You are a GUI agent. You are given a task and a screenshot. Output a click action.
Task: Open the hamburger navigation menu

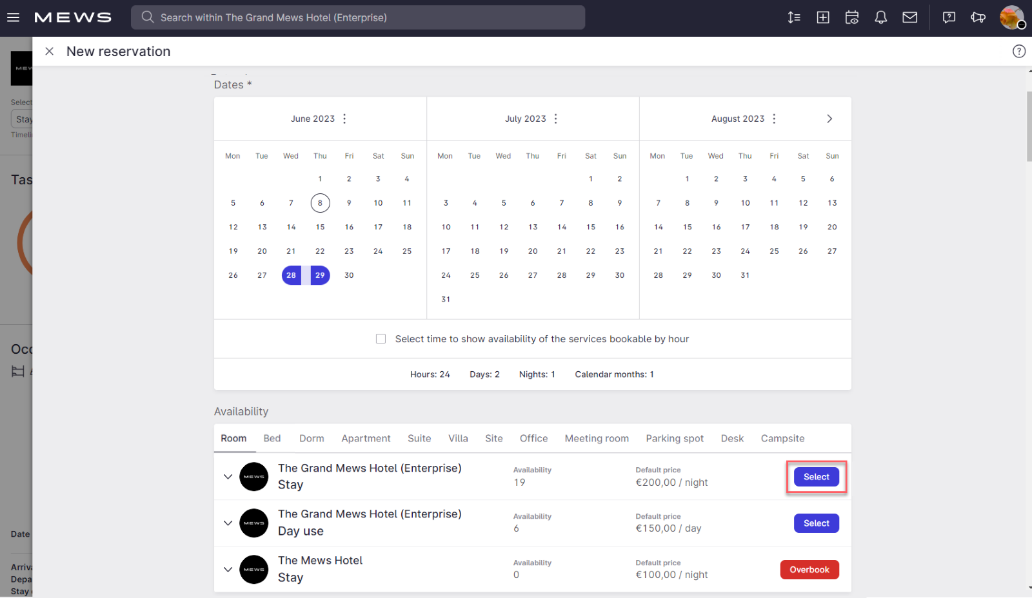pos(13,17)
